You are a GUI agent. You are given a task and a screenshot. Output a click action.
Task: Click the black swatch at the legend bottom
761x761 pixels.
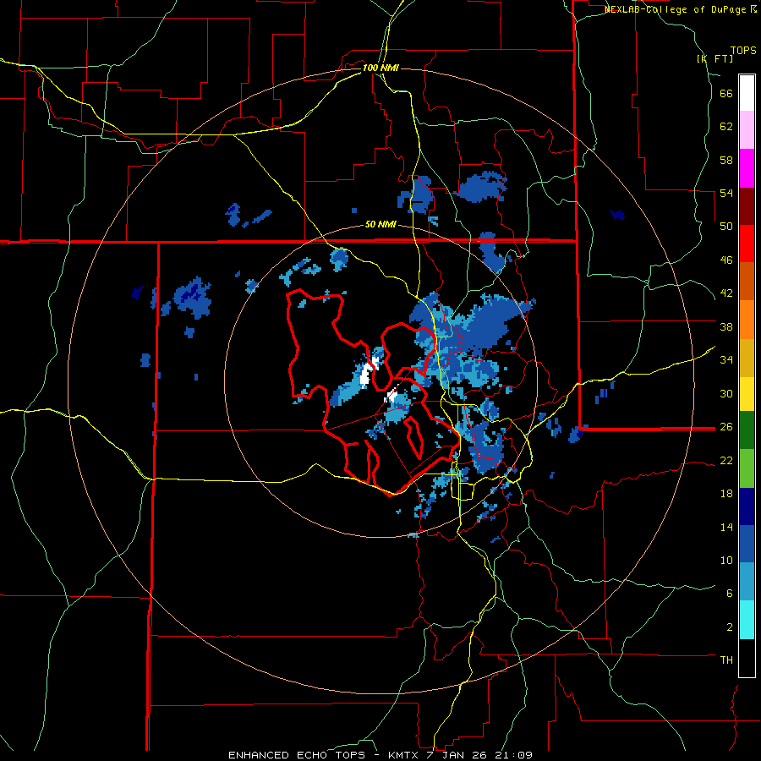coord(747,658)
